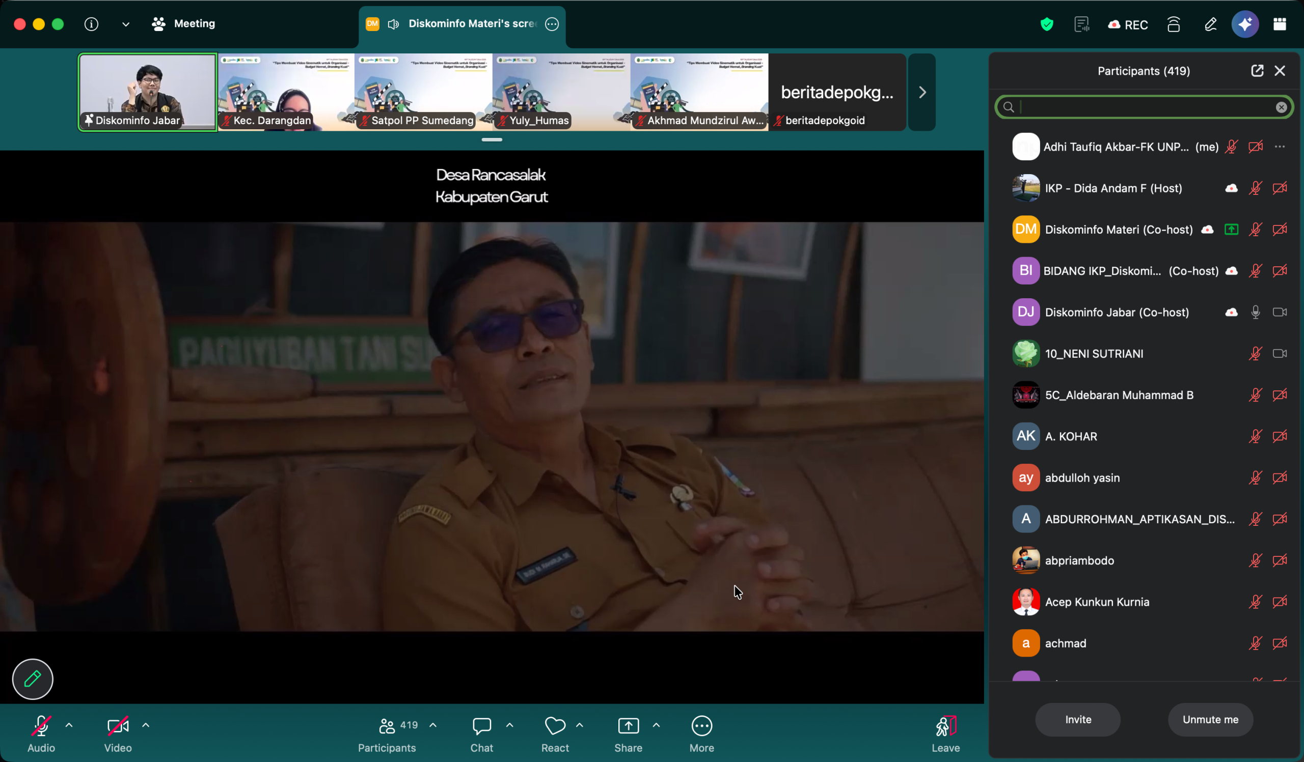Click the Apps icon in the top bar
This screenshot has height=762, width=1304.
point(1281,24)
